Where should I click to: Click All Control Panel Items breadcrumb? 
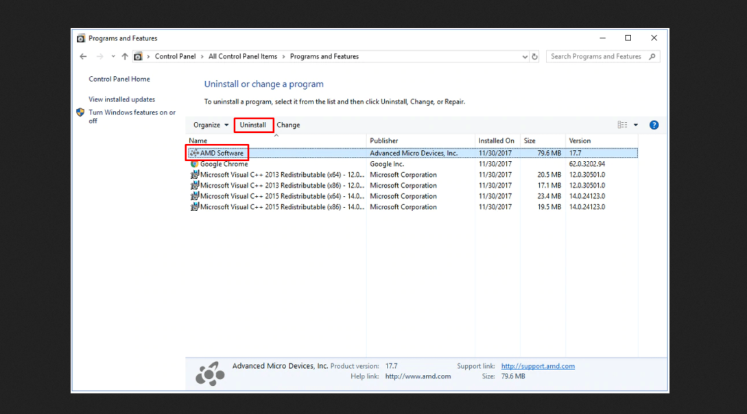pos(243,56)
